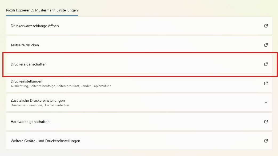Click the pop-out icon beside Testseite drucken
Viewport: 278px width, 156px height.
coord(266,45)
